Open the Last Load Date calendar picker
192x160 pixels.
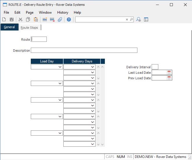pos(169,72)
